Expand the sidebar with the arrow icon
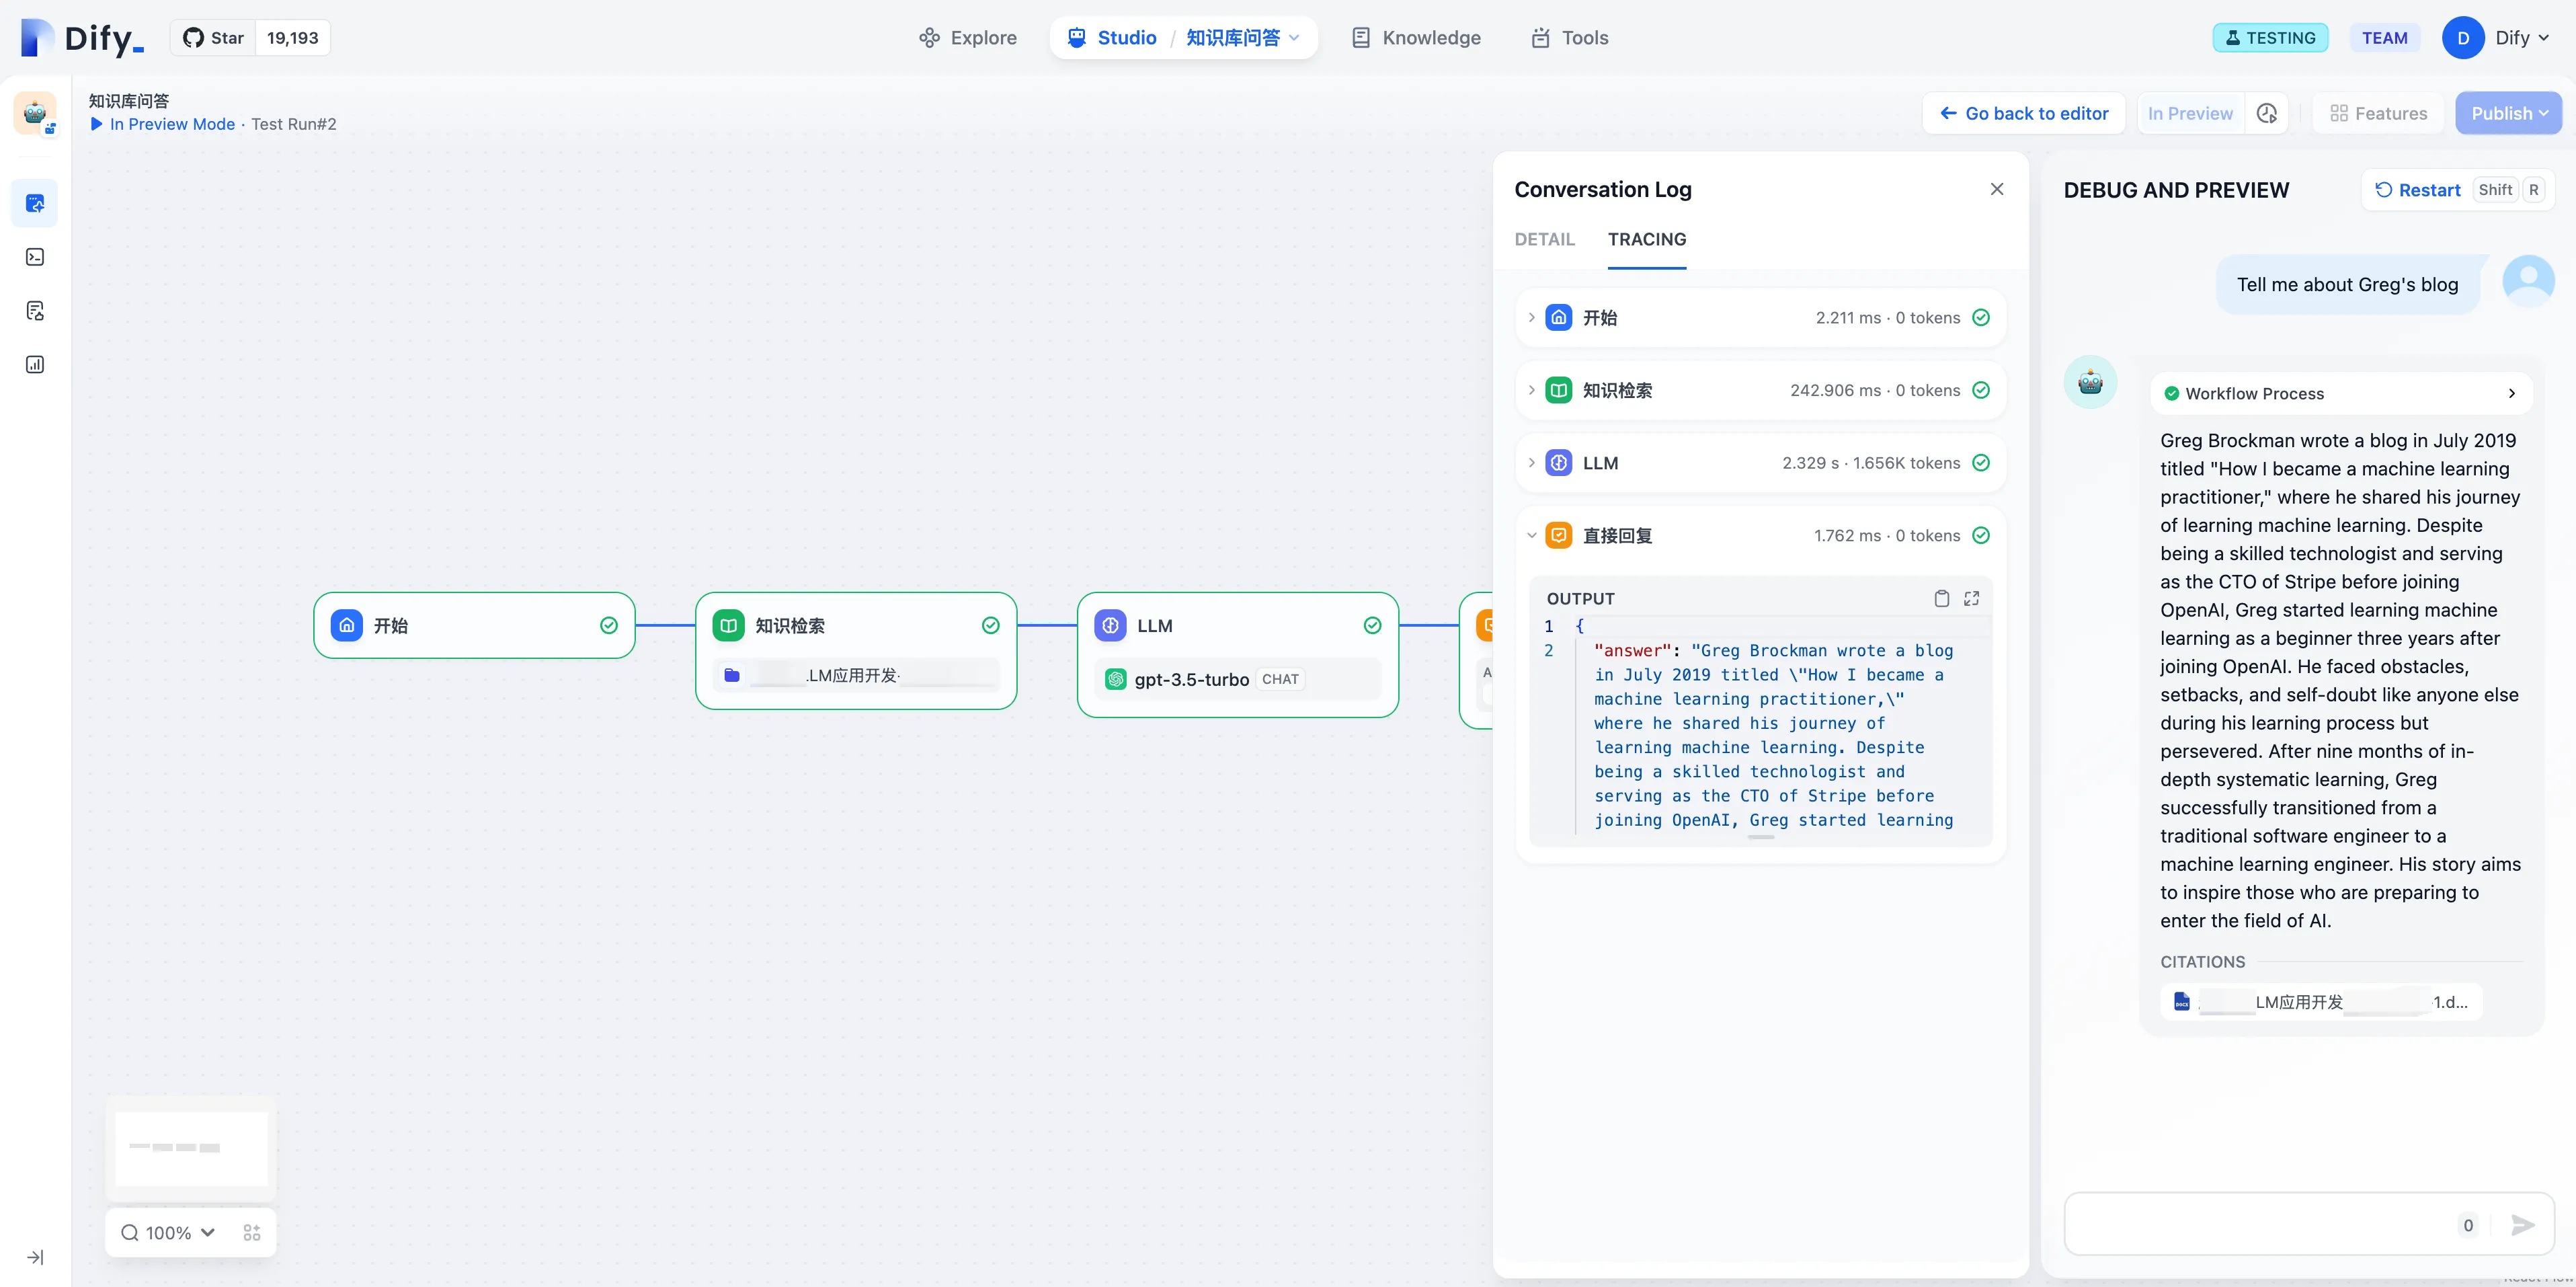Screen dimensions: 2576x1287 [35, 1257]
